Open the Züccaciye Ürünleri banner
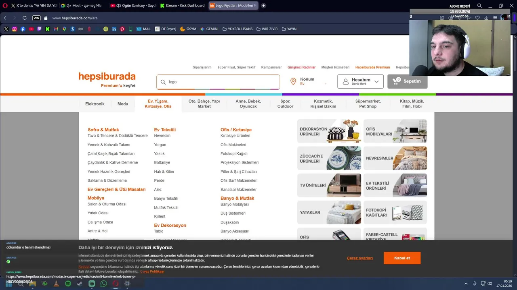The height and width of the screenshot is (290, 517). tap(329, 158)
